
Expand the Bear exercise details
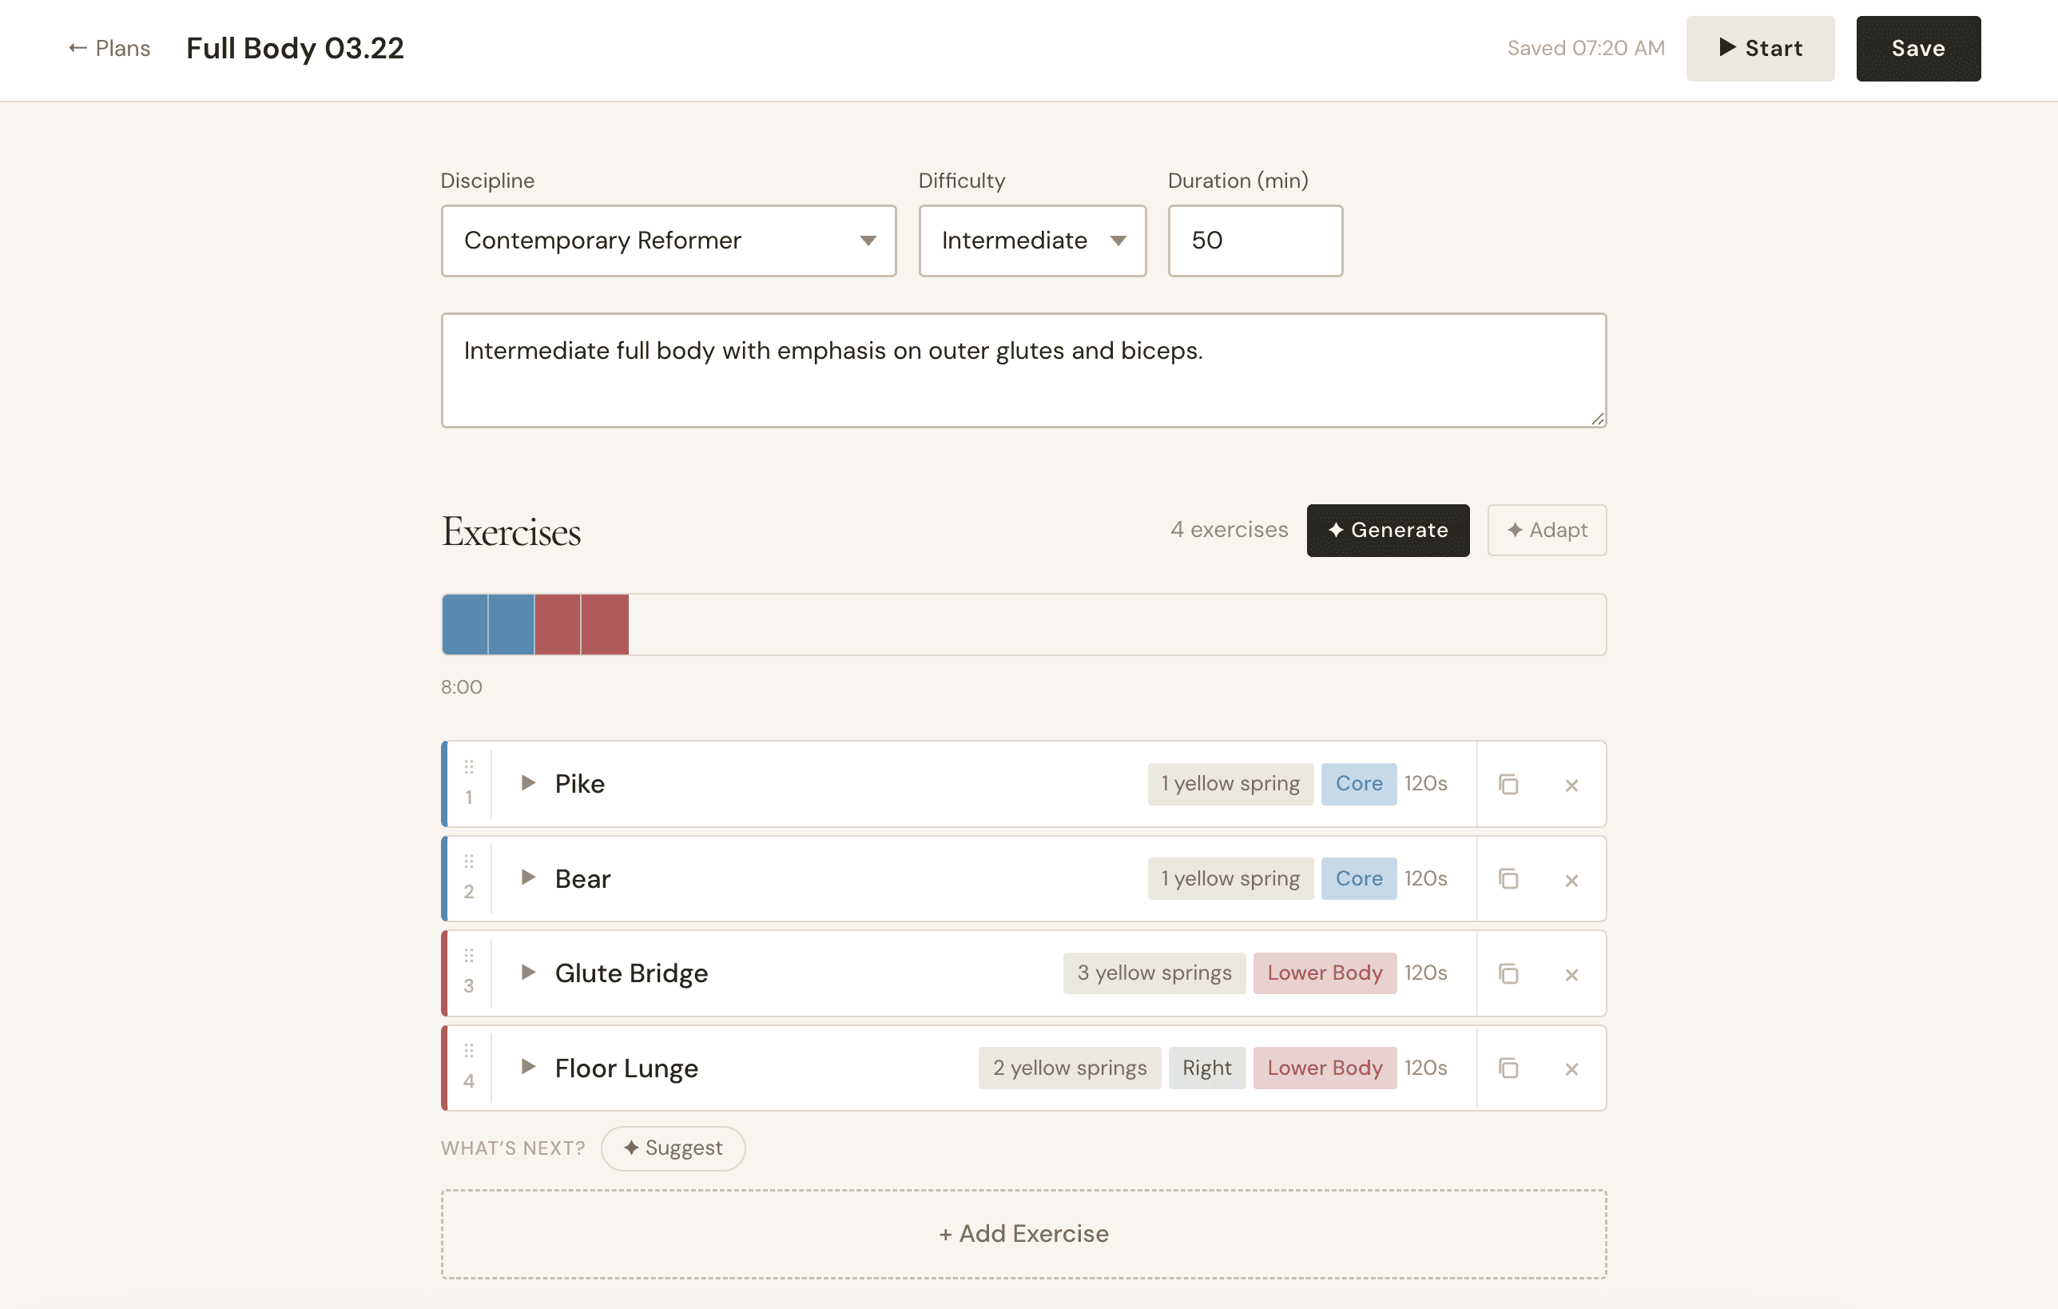(528, 877)
